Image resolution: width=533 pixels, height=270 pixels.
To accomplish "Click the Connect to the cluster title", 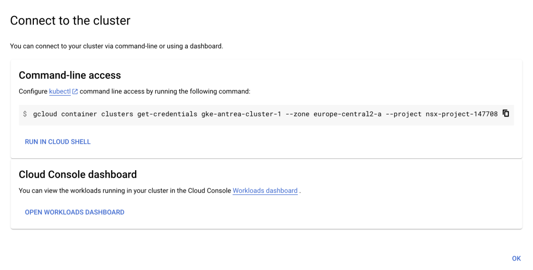I will (70, 20).
